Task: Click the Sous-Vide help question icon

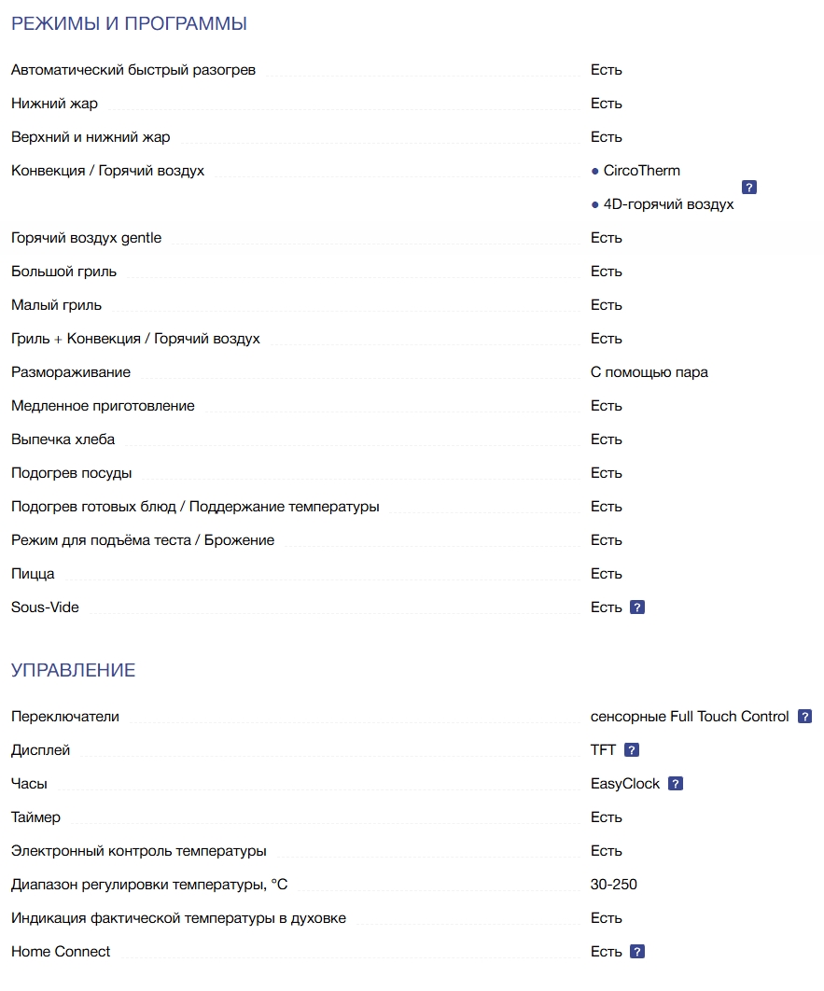Action: (x=637, y=607)
